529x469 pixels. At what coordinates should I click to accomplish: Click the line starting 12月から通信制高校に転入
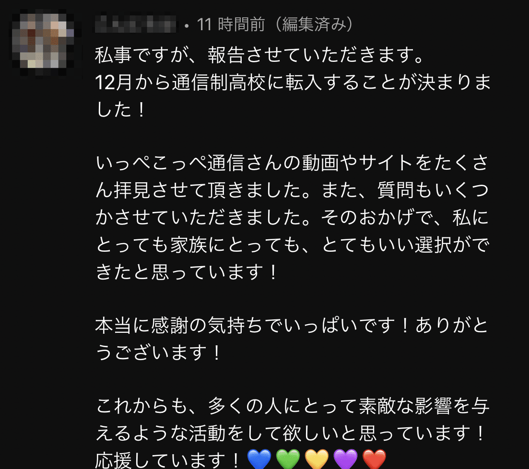click(x=293, y=82)
